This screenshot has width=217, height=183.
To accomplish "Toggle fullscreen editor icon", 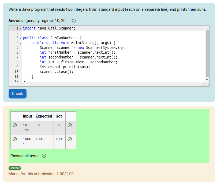I will [203, 84].
